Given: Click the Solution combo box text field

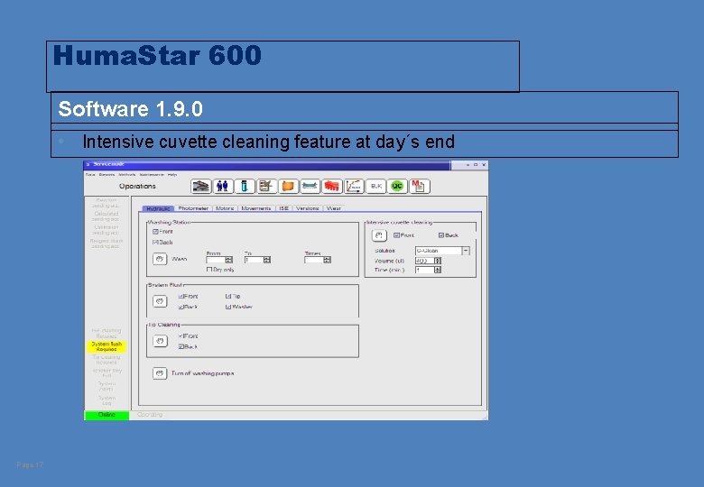Looking at the screenshot, I should (439, 251).
